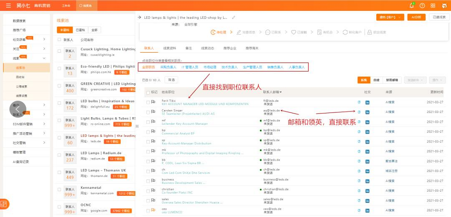
Task: Click the 已建线索 button
Action: click(439, 17)
